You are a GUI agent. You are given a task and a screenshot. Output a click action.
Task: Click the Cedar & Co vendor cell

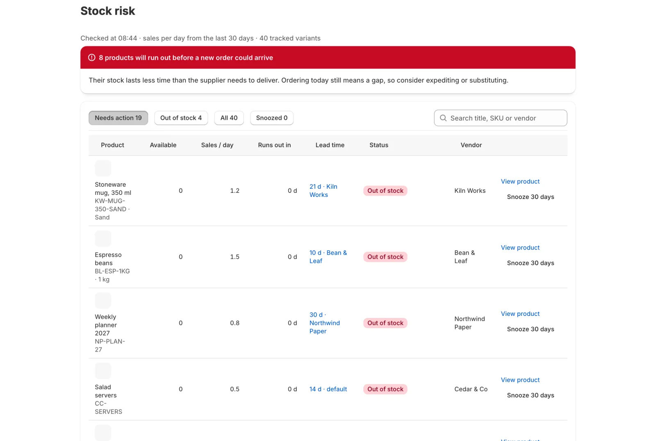coord(471,389)
